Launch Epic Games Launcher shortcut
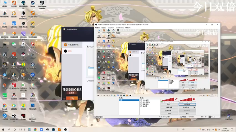 coord(42,4)
